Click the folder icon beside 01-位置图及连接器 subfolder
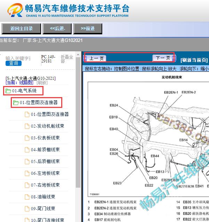Viewport: 209px width, 222px height. coord(16,103)
